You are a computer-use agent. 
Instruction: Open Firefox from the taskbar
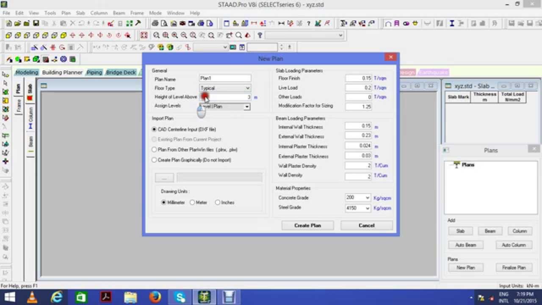(155, 297)
